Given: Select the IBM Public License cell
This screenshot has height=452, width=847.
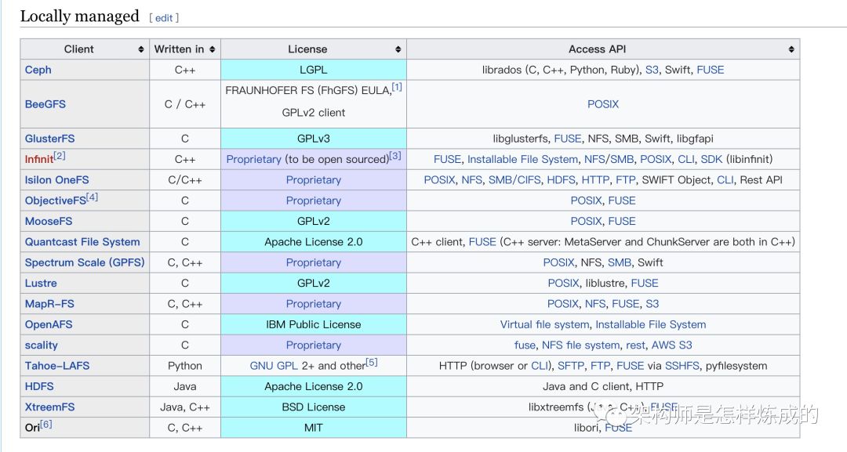Looking at the screenshot, I should (x=313, y=324).
